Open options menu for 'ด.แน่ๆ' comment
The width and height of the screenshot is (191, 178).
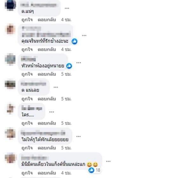click(x=67, y=8)
